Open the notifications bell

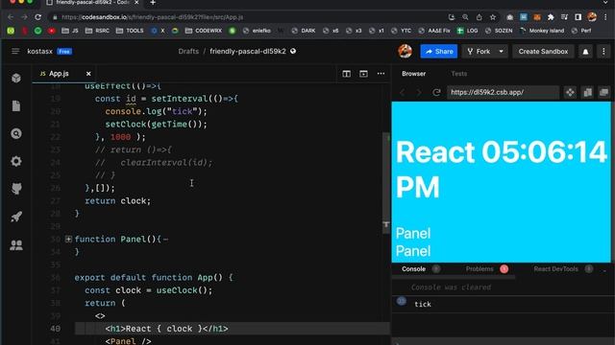(x=585, y=52)
